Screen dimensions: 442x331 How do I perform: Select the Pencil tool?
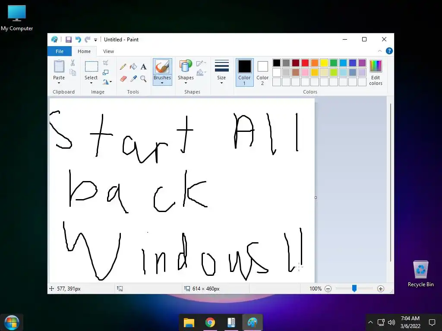123,67
